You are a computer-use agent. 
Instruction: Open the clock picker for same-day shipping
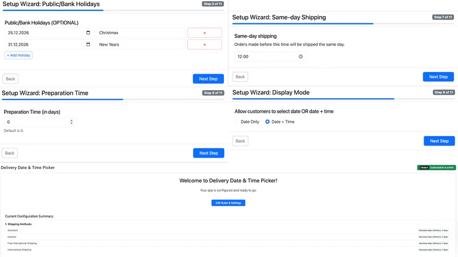tap(301, 57)
